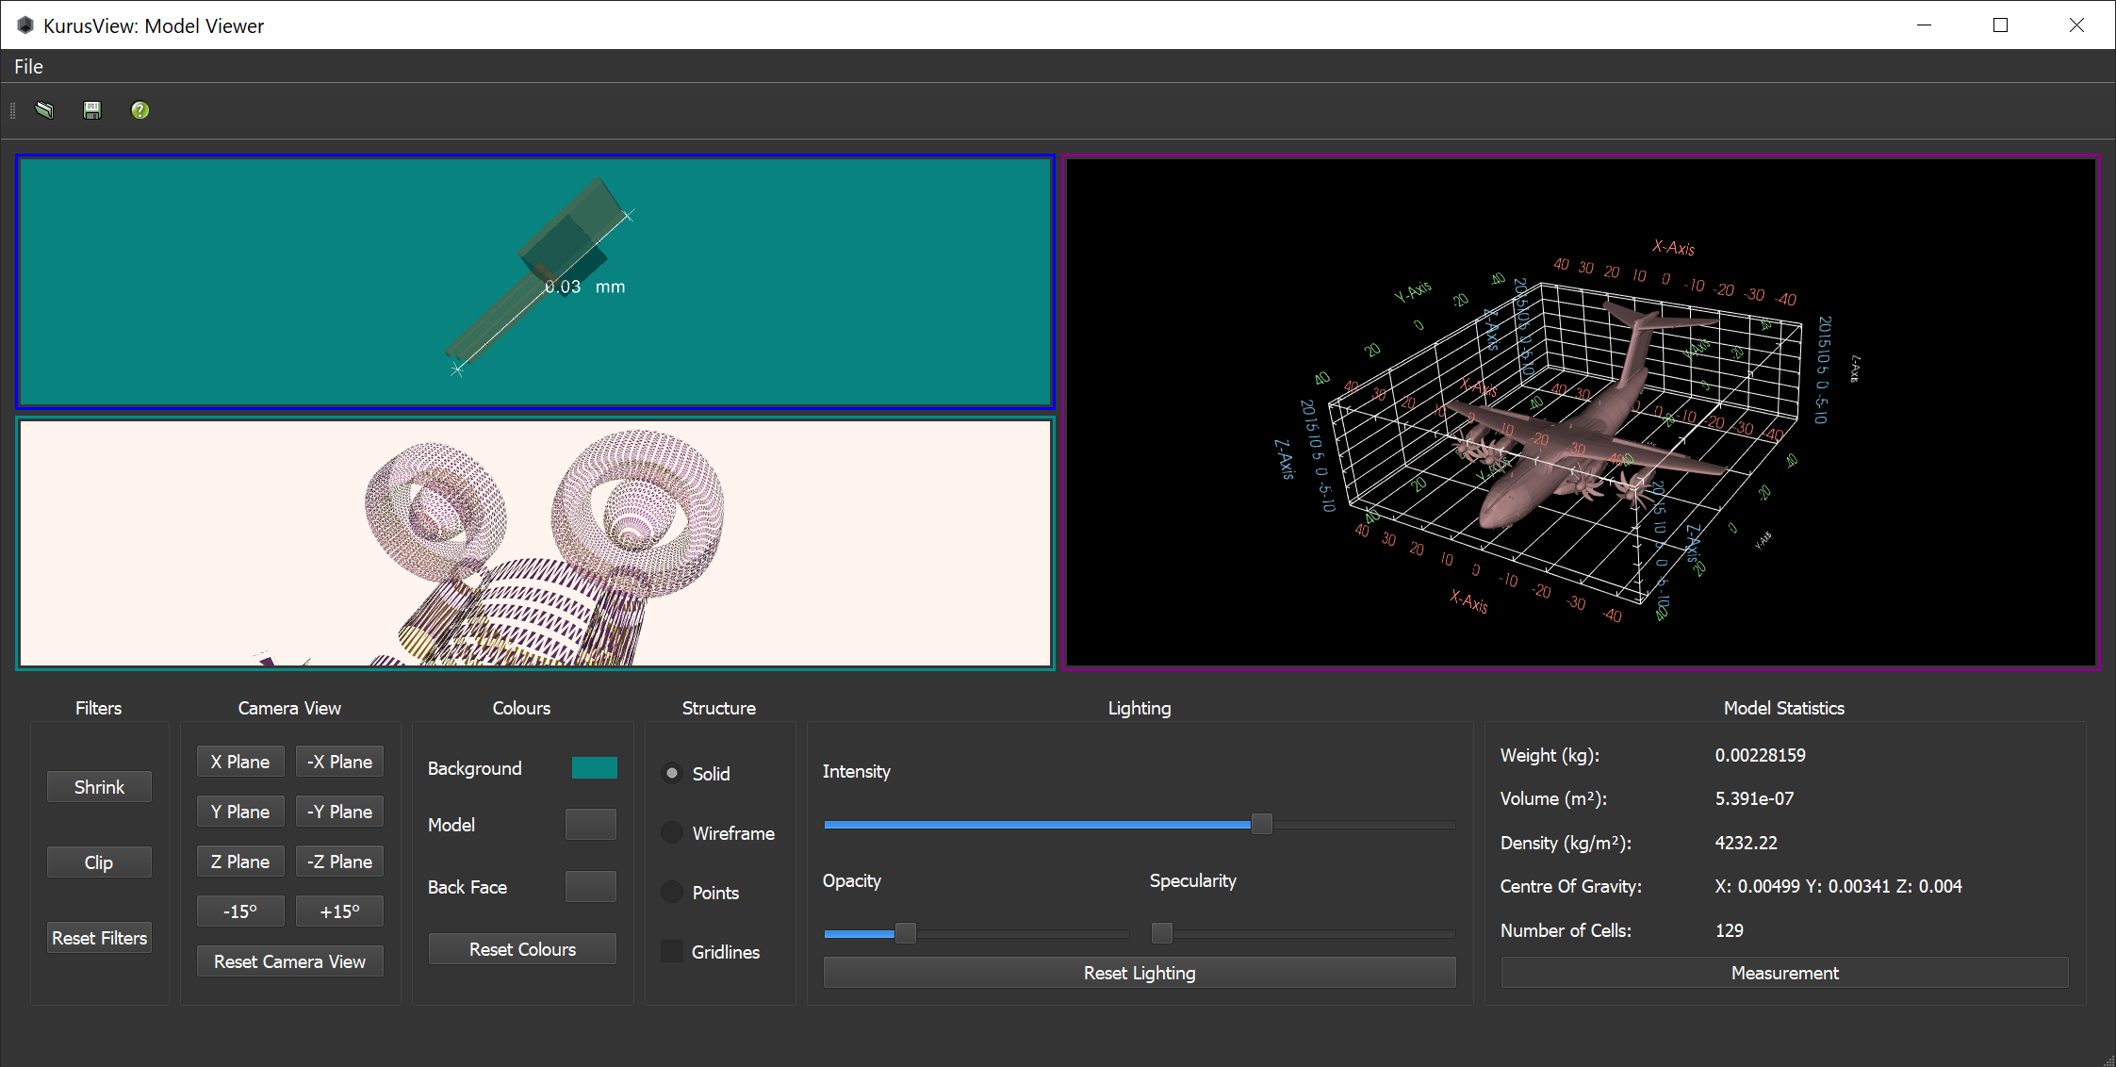Rotate camera by -15 degrees

click(x=240, y=911)
